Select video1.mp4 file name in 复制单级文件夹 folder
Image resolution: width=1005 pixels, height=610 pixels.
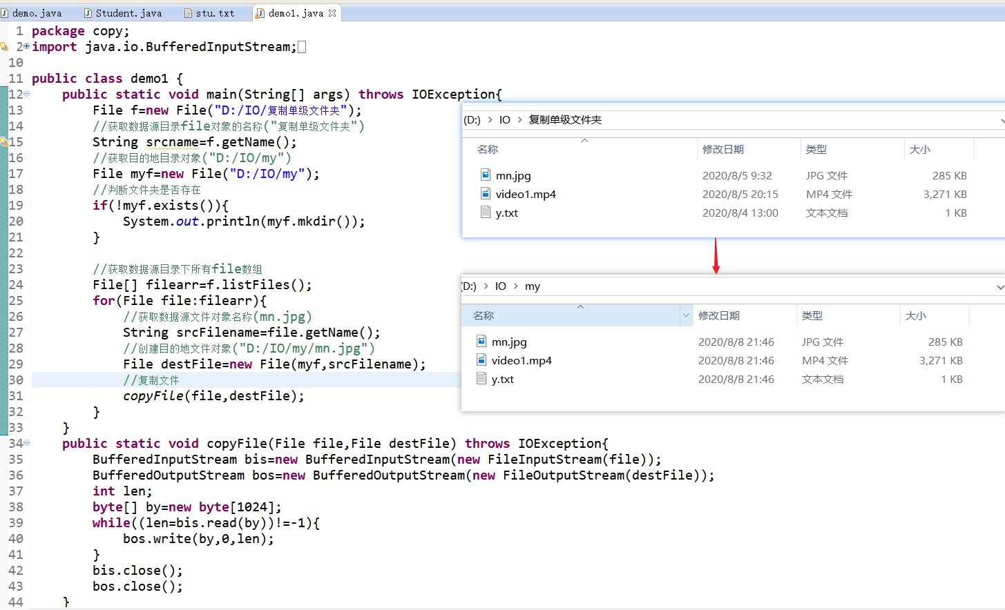526,195
